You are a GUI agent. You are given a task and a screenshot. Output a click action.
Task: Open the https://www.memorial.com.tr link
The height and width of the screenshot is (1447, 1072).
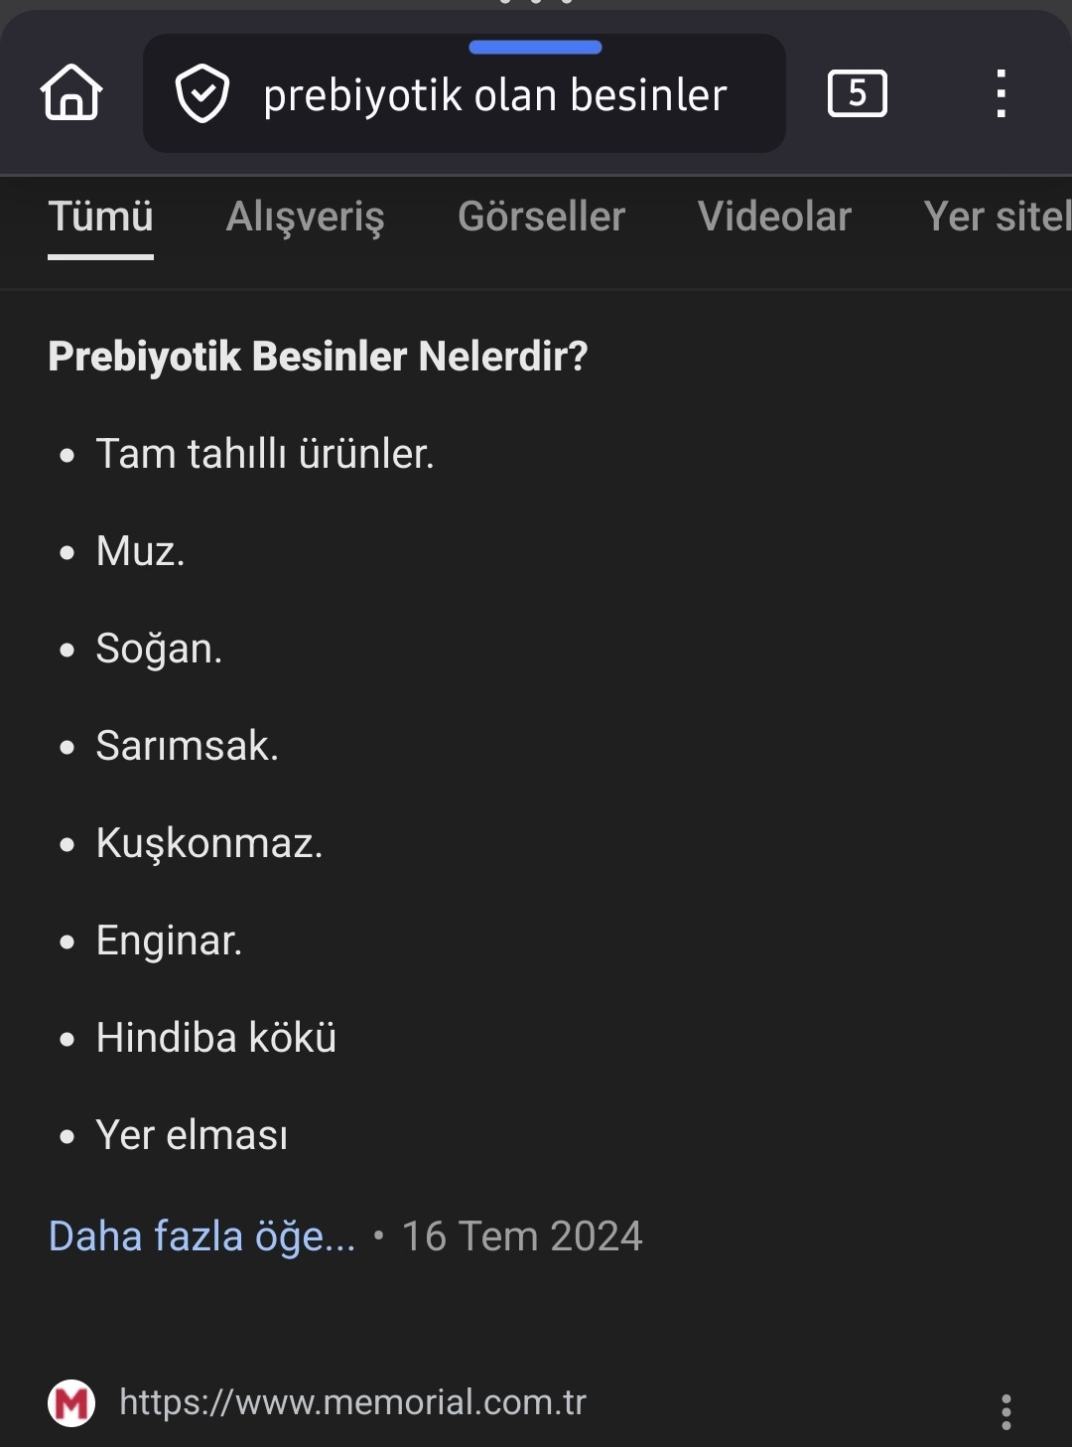point(352,1402)
